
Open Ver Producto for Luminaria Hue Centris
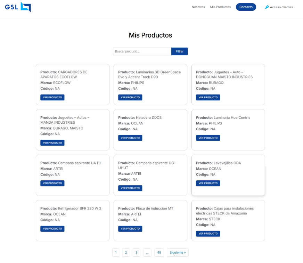208,138
